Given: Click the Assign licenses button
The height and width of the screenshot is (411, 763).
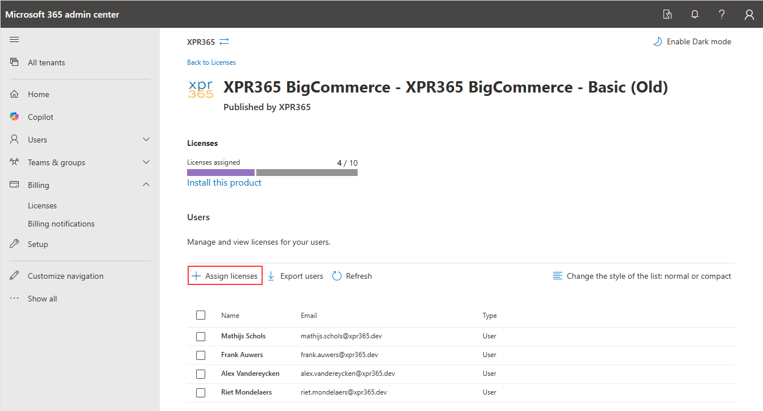Looking at the screenshot, I should tap(225, 276).
